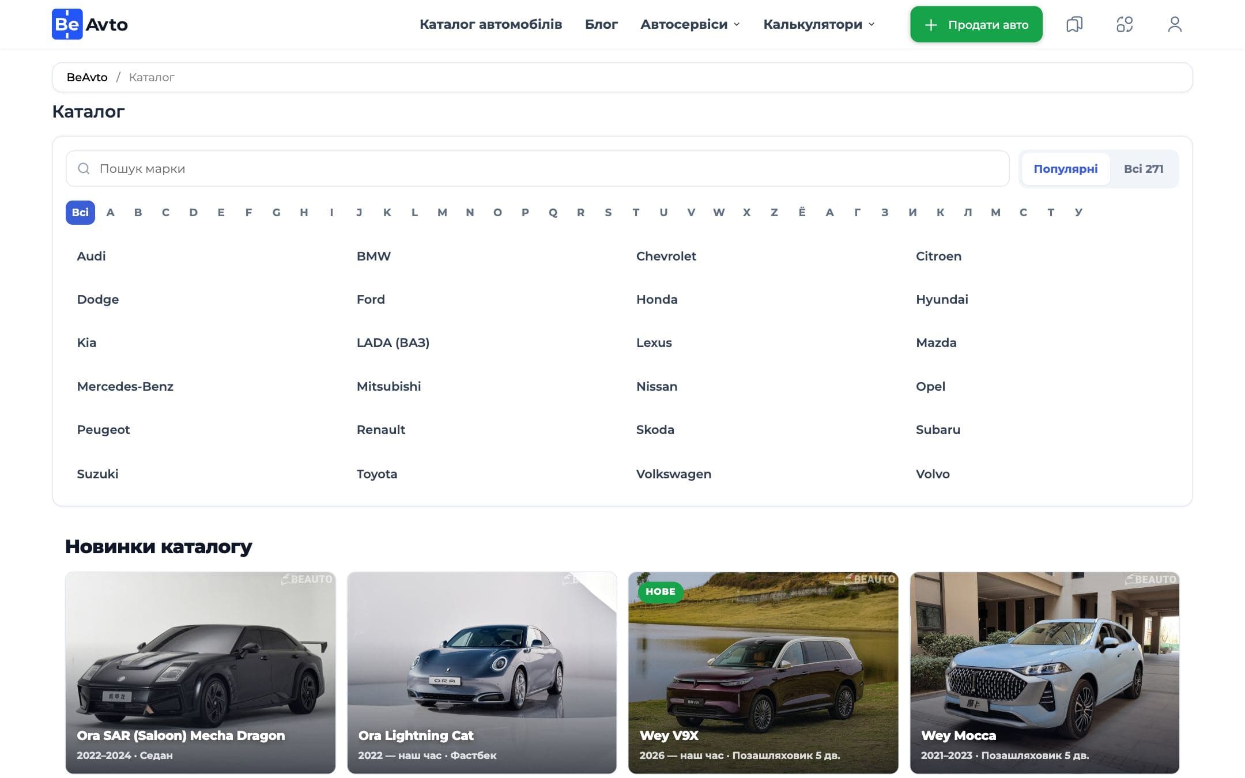Open the Wey V9X card

(x=763, y=673)
